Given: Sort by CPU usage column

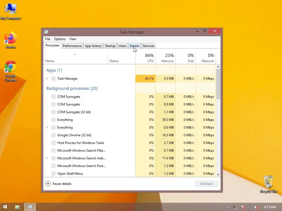Looking at the screenshot, I should pyautogui.click(x=145, y=58).
